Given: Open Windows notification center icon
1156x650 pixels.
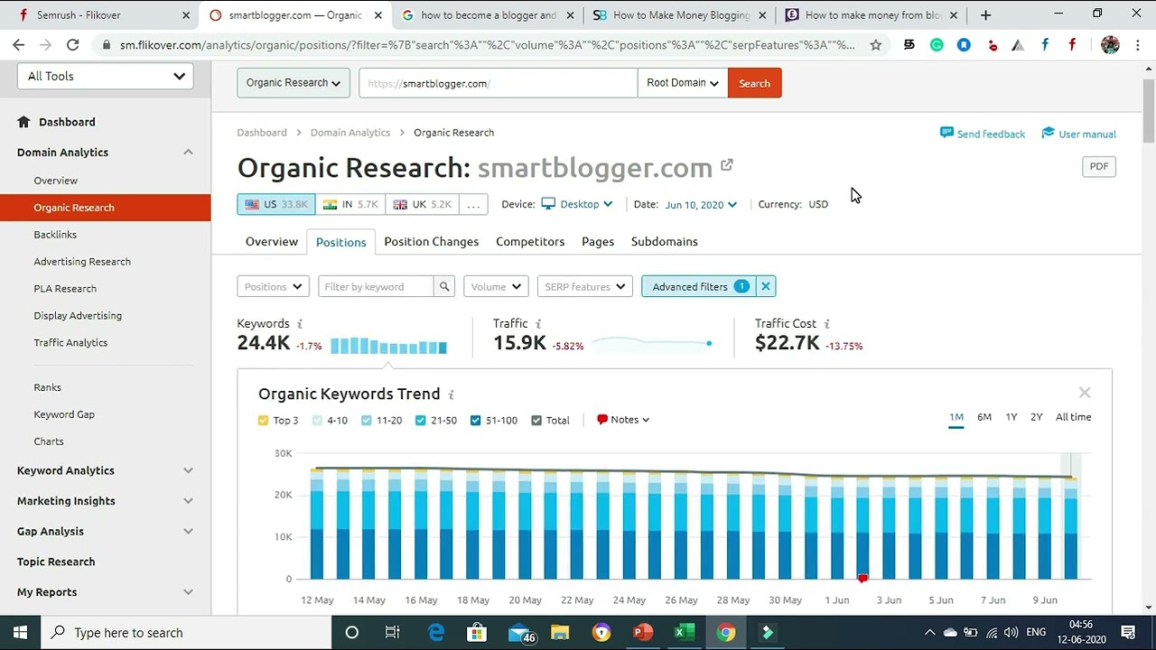Looking at the screenshot, I should 1128,632.
